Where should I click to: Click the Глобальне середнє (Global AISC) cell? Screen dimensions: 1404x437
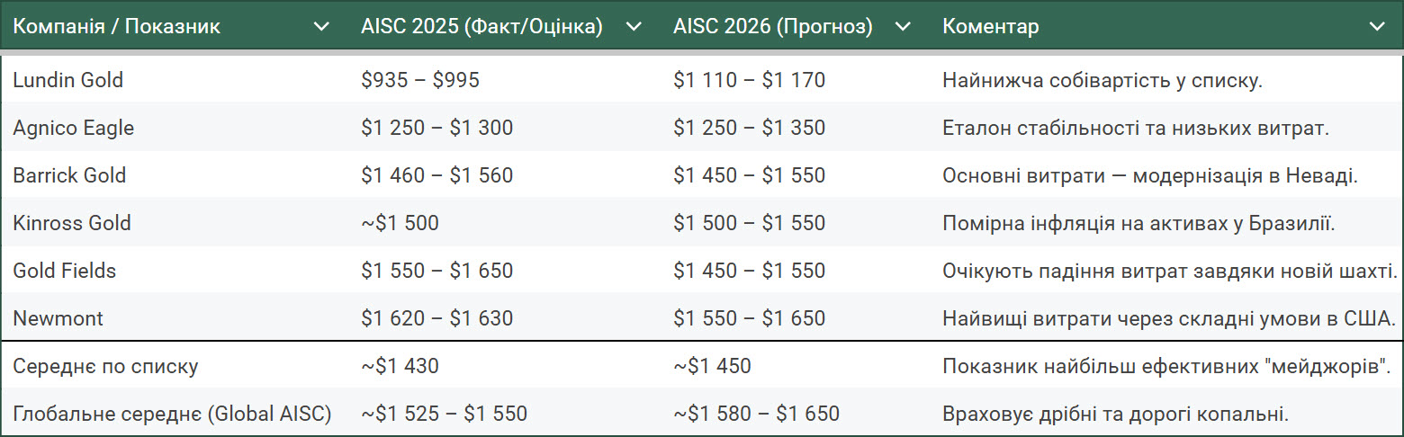(173, 414)
